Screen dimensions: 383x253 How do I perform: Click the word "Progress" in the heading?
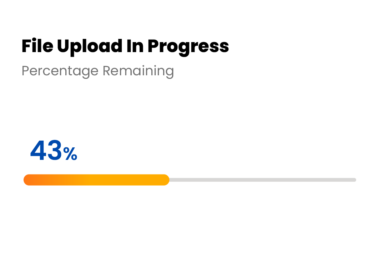point(188,47)
